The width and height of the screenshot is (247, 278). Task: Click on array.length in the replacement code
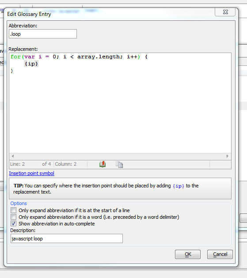(99, 57)
